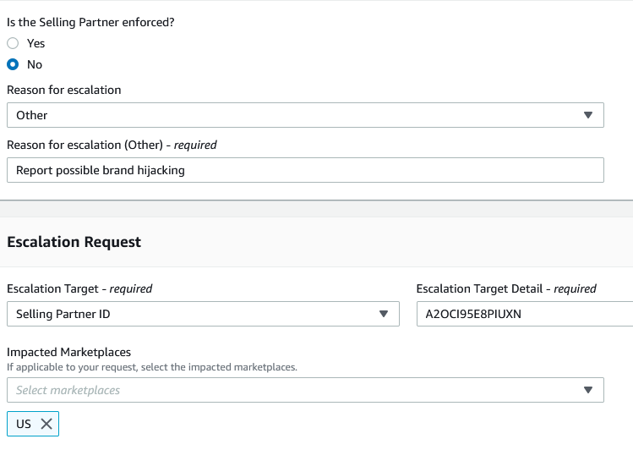Click the Report possible brand hijacking field
Screen dimensions: 633x450
tap(304, 170)
